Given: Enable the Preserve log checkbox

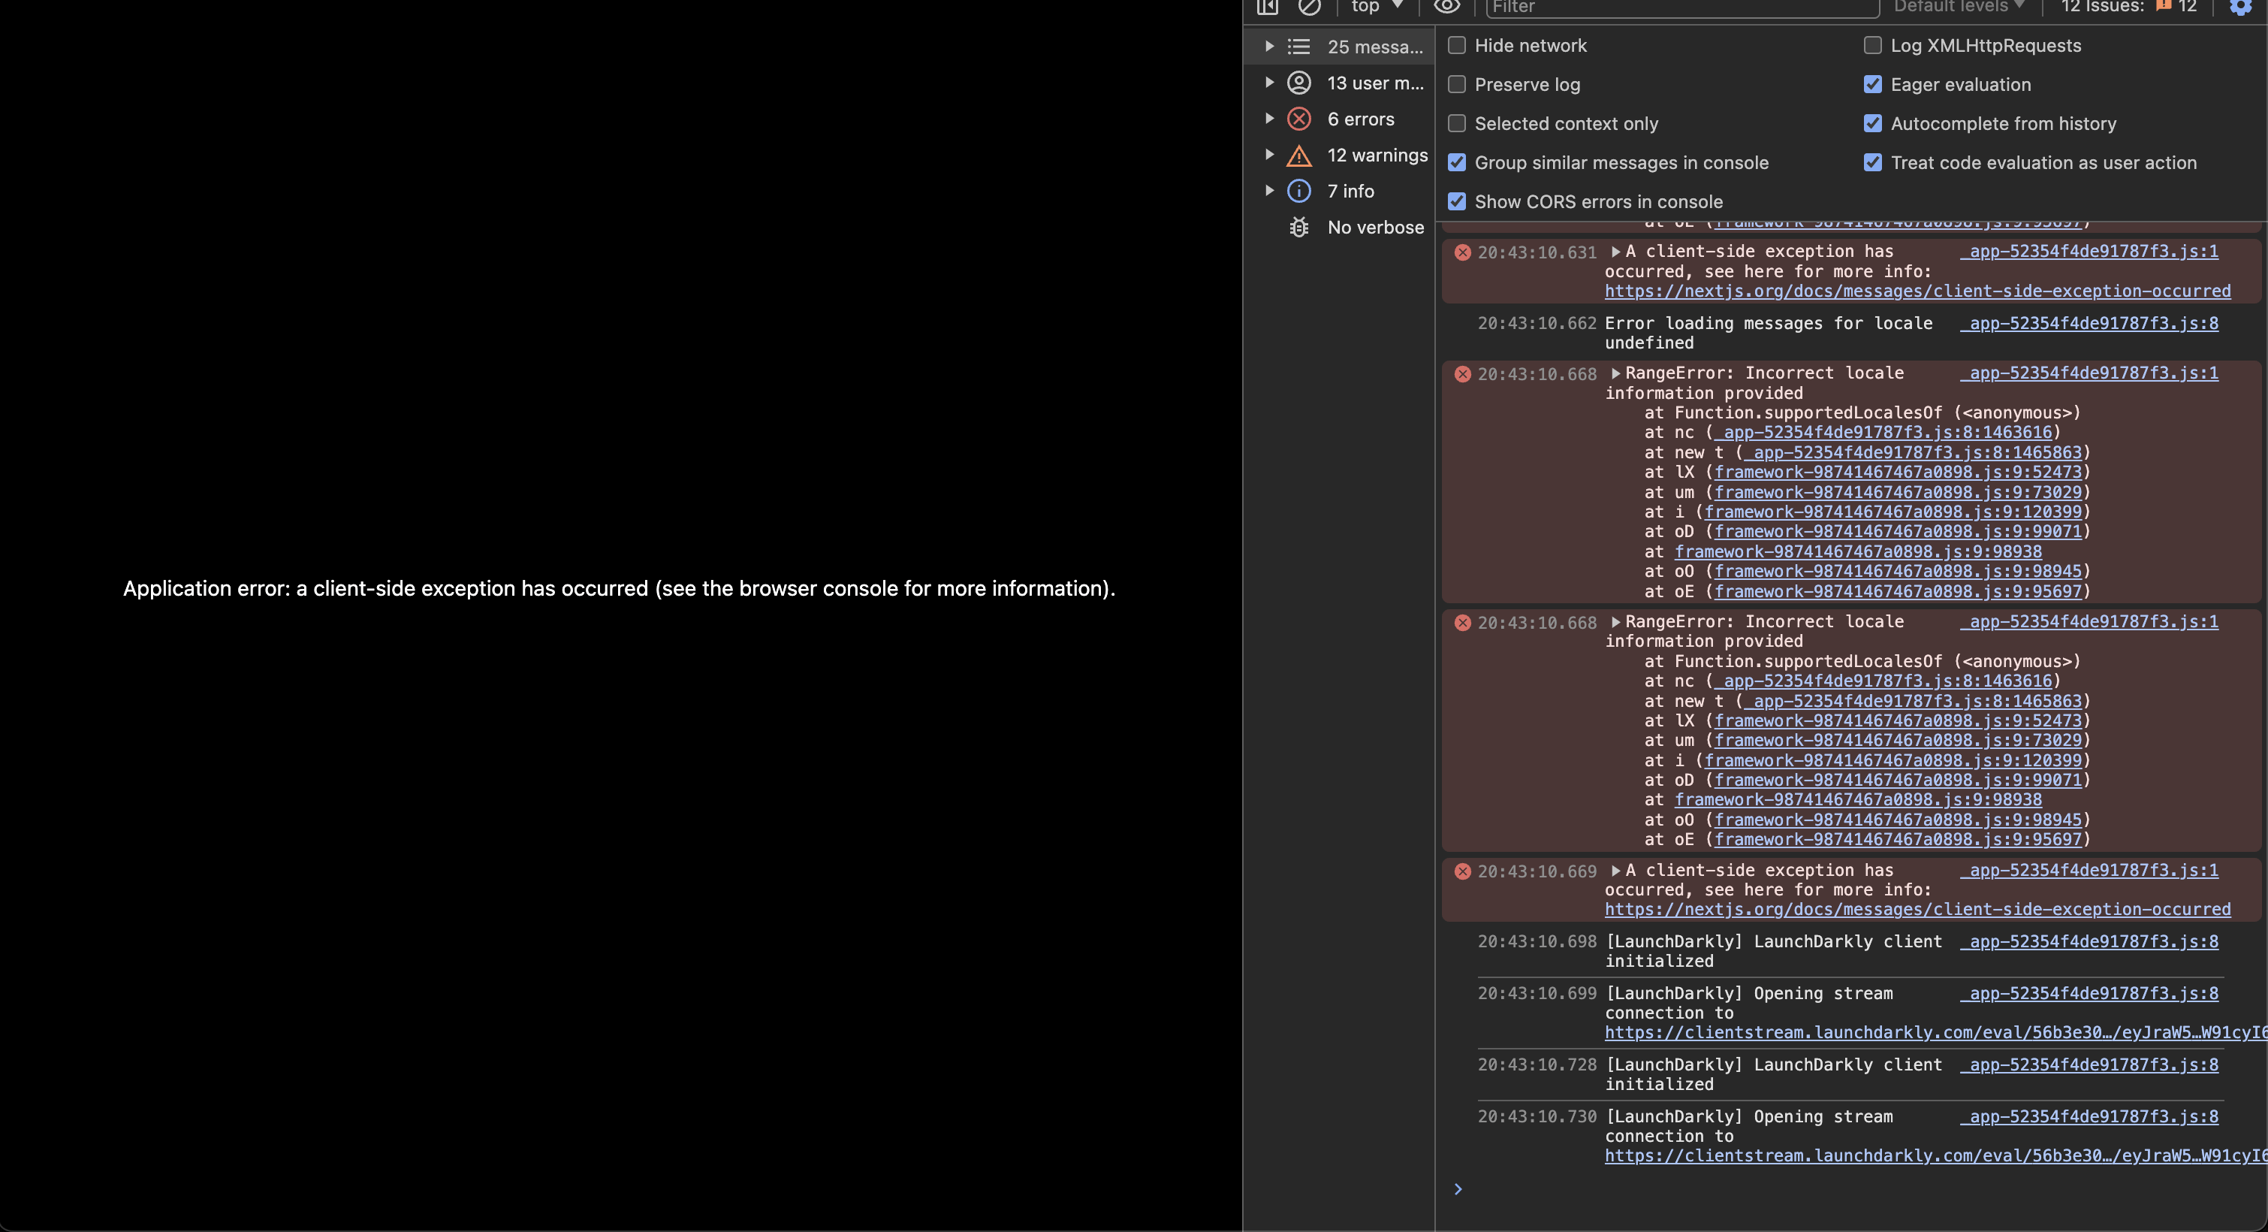Looking at the screenshot, I should click(x=1457, y=85).
